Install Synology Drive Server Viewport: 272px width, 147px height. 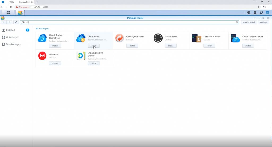(x=93, y=64)
